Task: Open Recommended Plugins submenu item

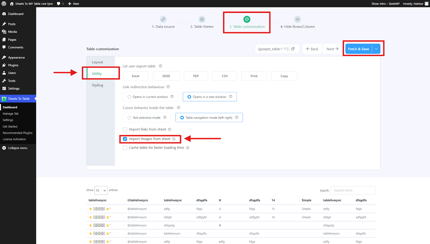Action: click(17, 133)
